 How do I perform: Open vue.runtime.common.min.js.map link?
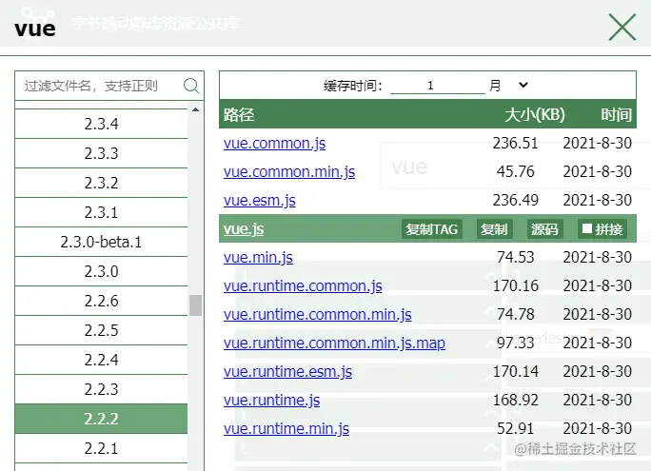334,343
